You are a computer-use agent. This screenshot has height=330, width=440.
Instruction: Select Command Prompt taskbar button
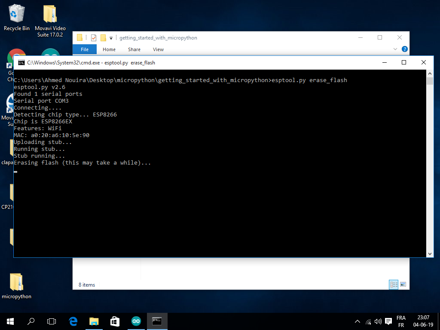(x=157, y=321)
